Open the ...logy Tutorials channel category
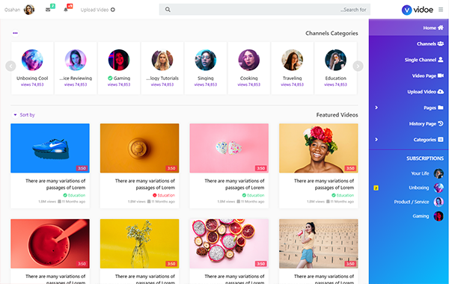This screenshot has height=284, width=449. (162, 68)
